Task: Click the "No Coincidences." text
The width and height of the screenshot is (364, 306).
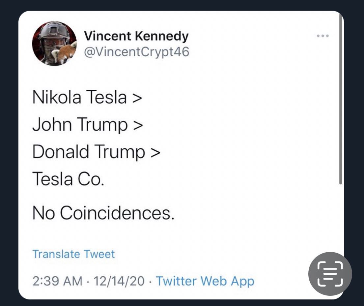Action: 103,214
